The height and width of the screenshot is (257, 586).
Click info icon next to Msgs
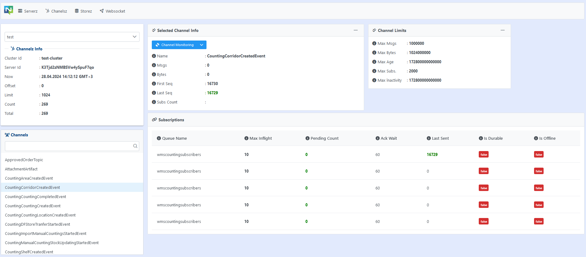[154, 65]
